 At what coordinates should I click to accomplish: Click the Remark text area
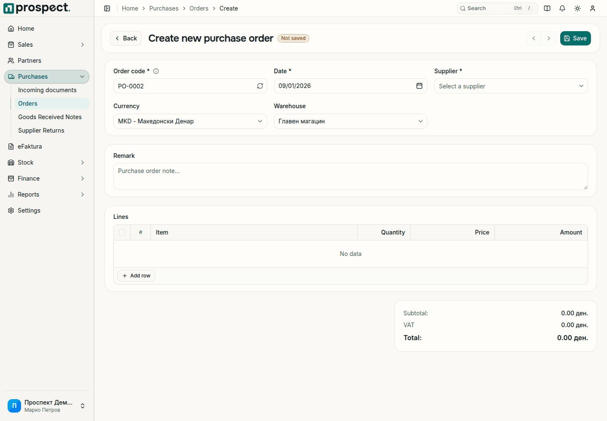click(x=351, y=176)
